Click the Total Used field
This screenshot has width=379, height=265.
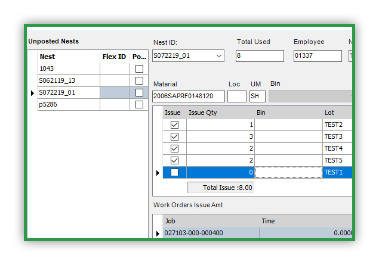click(x=260, y=56)
